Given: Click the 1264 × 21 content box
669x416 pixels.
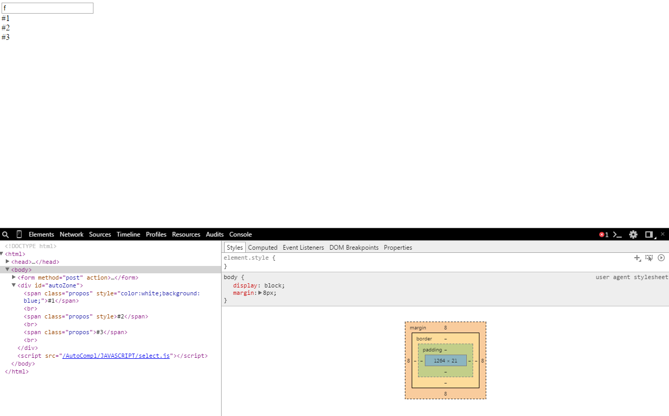Looking at the screenshot, I should 445,360.
